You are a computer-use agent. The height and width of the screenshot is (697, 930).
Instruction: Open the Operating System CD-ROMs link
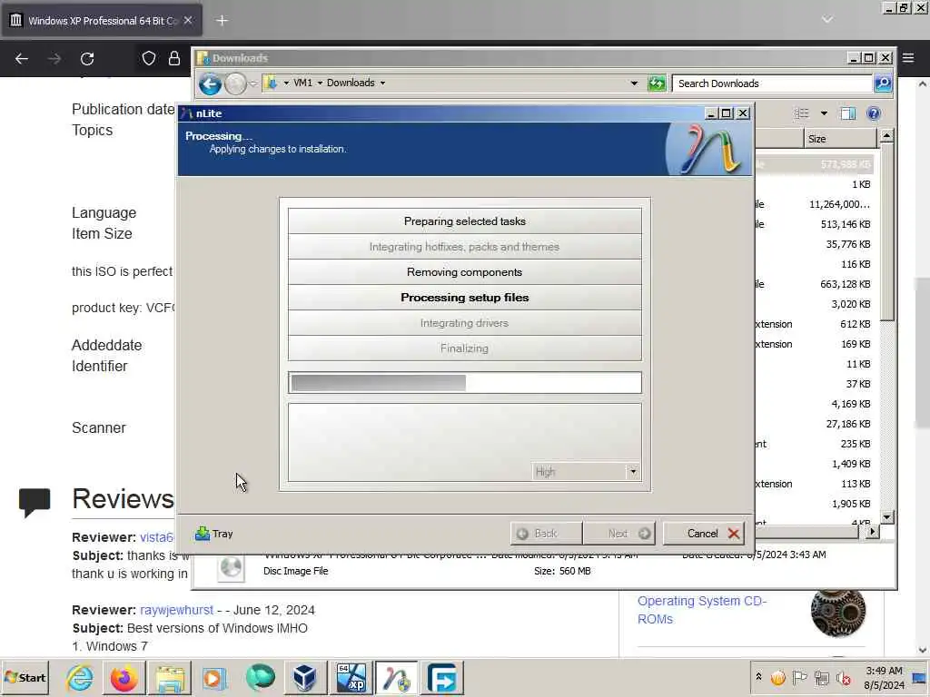pos(702,610)
